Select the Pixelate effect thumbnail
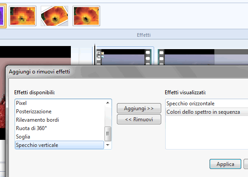Viewport: 248px width, 177px height. [23, 16]
